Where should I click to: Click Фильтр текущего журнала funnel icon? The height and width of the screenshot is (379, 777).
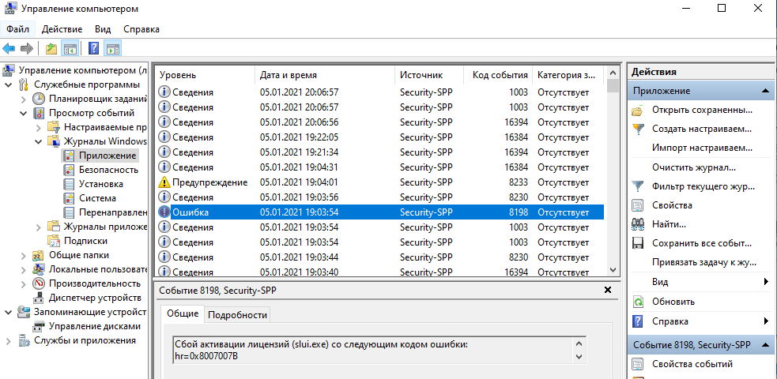point(637,186)
